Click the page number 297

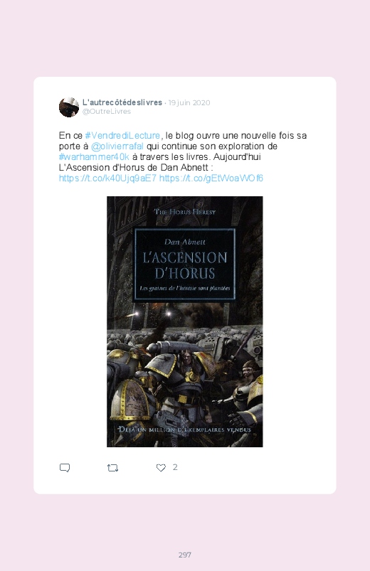(x=185, y=555)
